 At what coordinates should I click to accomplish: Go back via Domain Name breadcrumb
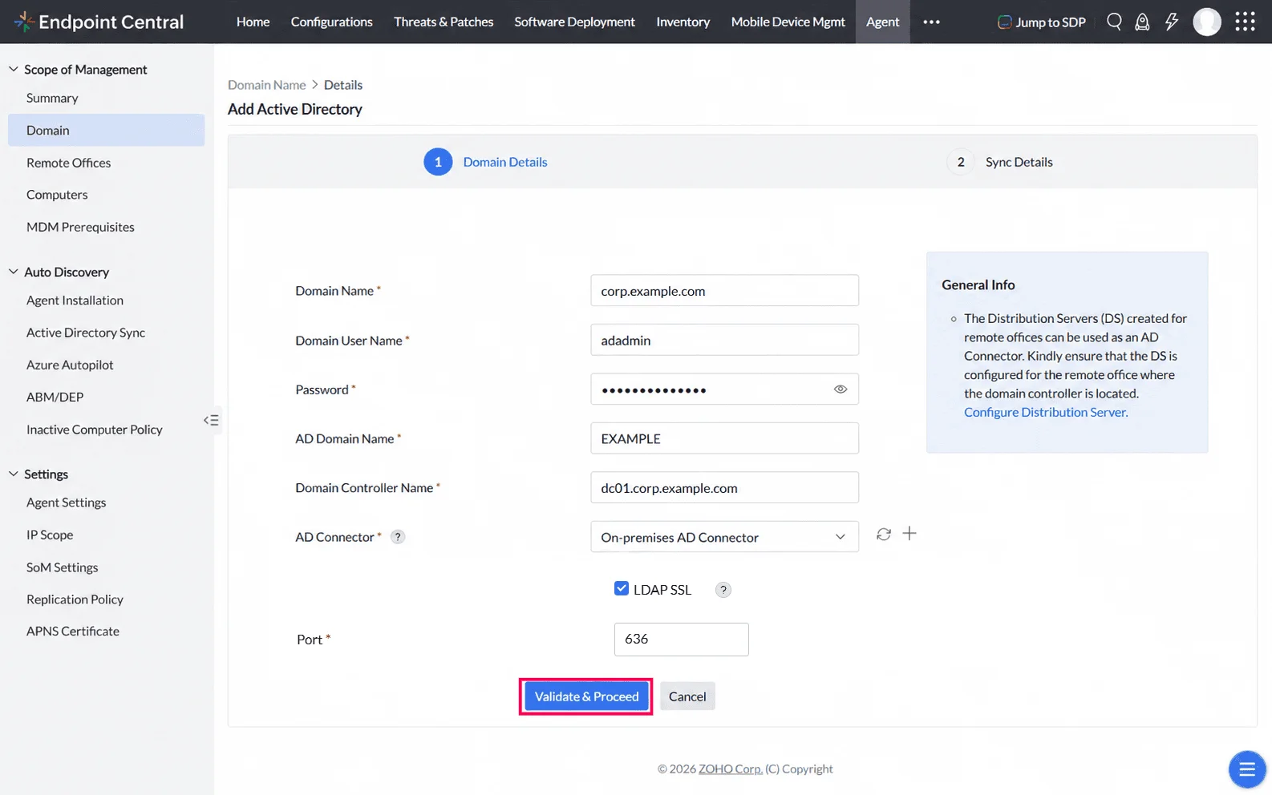[x=267, y=85]
